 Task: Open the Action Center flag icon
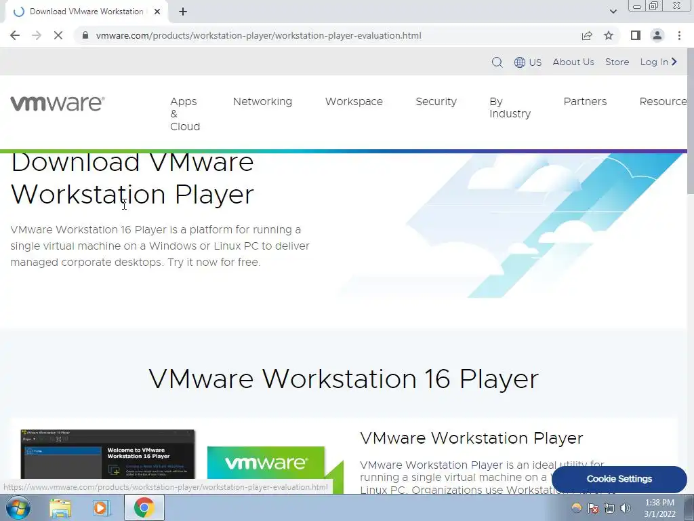click(593, 508)
